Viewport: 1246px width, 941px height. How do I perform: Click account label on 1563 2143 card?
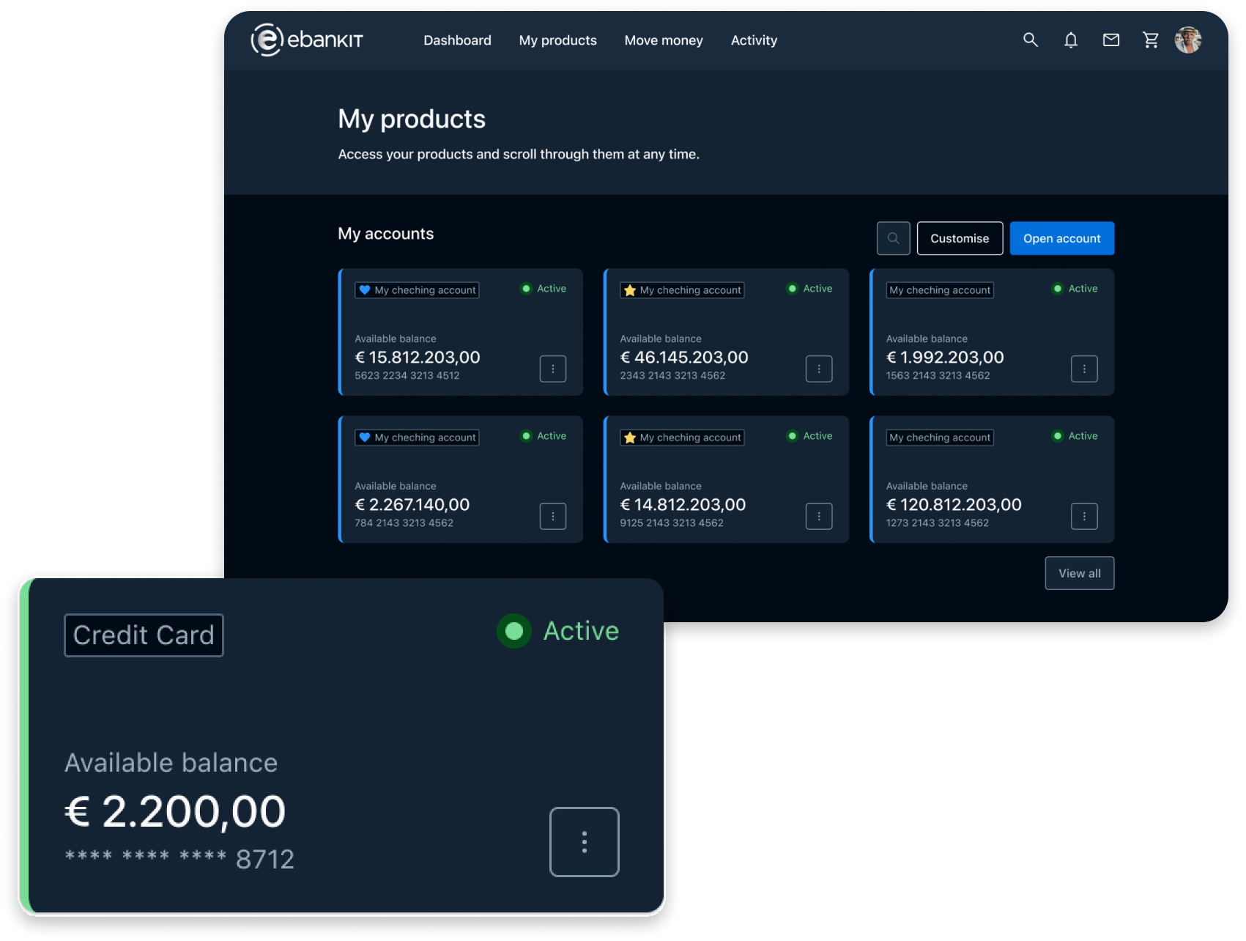(940, 290)
